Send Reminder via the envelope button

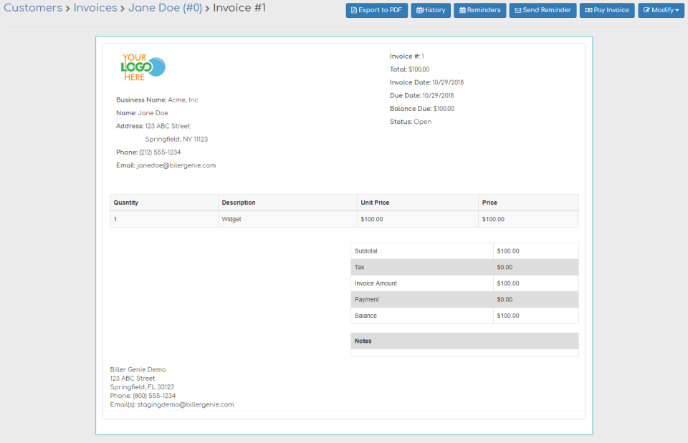[x=543, y=11]
